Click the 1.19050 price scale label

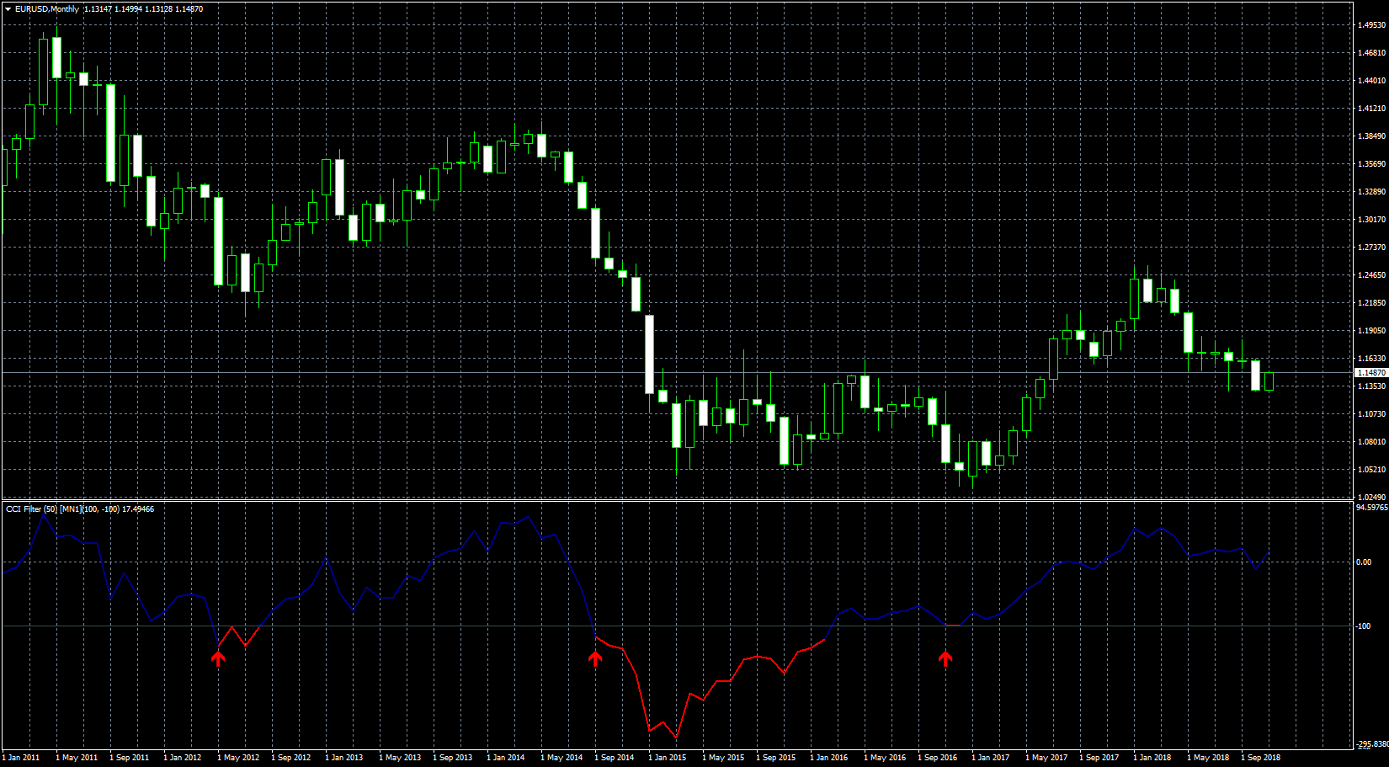click(x=1371, y=331)
